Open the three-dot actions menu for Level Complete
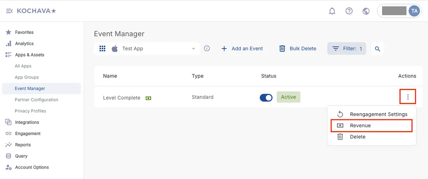This screenshot has height=179, width=428. [408, 97]
